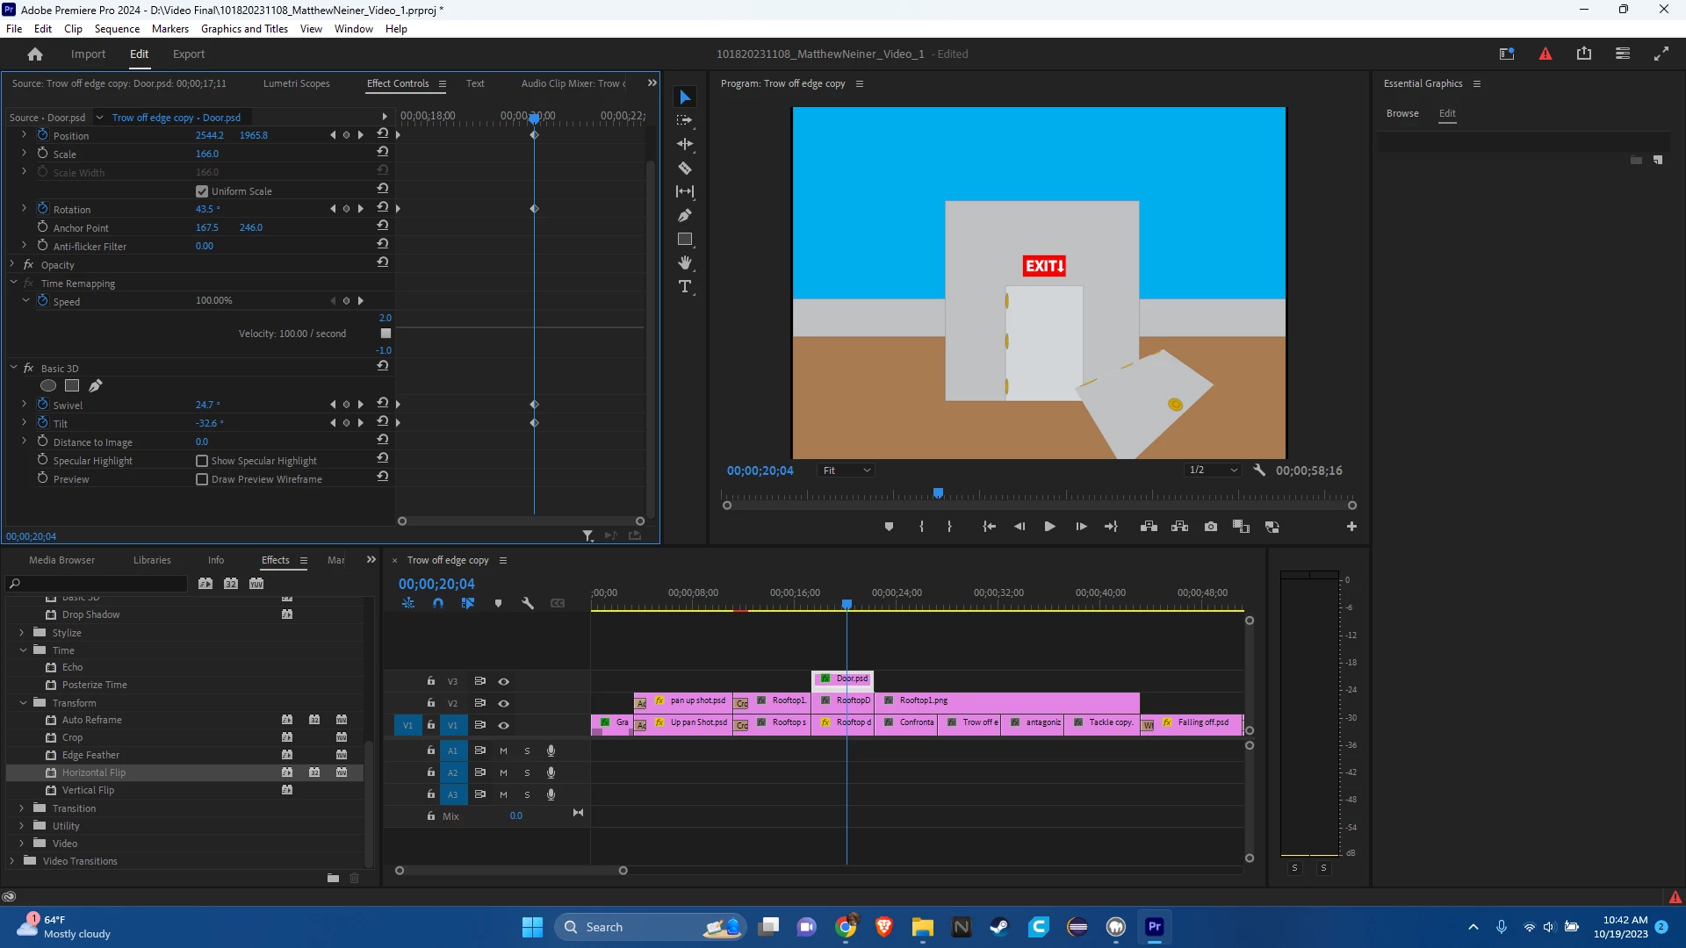Click the Export Frame camera icon
This screenshot has height=948, width=1686.
1211,527
